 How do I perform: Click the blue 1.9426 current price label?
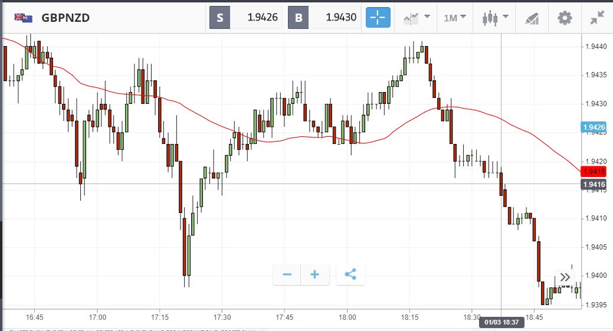[x=593, y=127]
